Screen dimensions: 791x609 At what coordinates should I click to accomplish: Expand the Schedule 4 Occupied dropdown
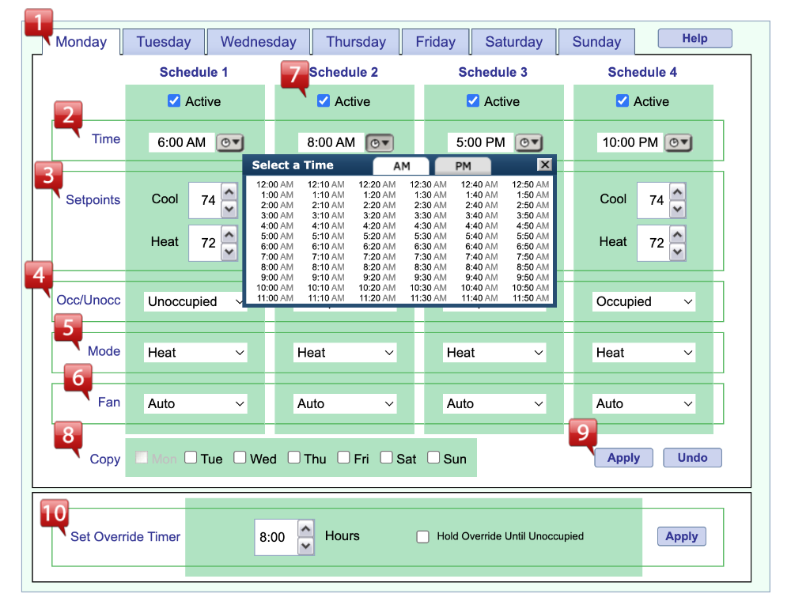click(x=644, y=302)
